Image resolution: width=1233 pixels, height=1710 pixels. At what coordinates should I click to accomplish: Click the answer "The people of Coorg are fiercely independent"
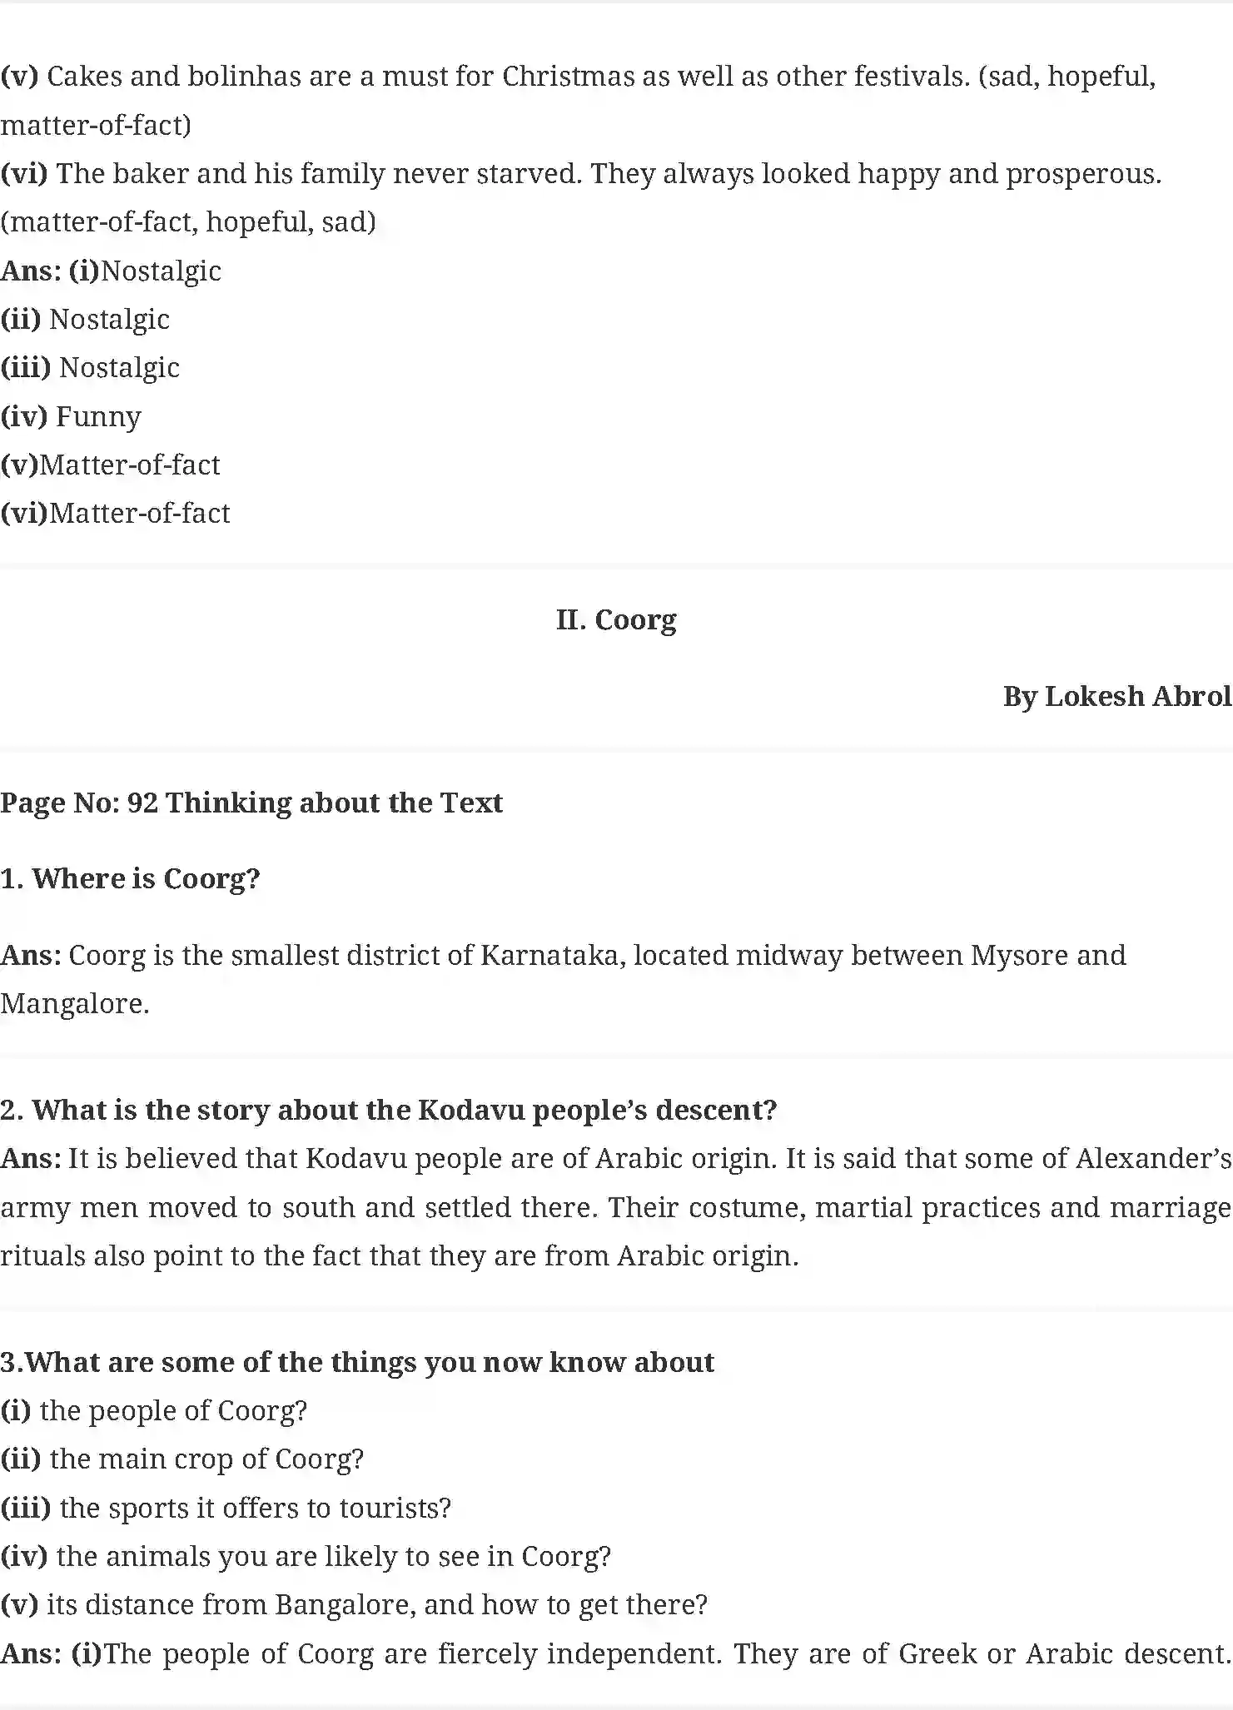coord(412,1653)
